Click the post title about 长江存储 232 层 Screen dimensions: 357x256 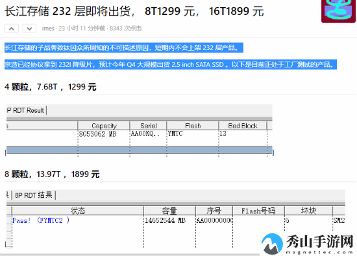pyautogui.click(x=134, y=11)
